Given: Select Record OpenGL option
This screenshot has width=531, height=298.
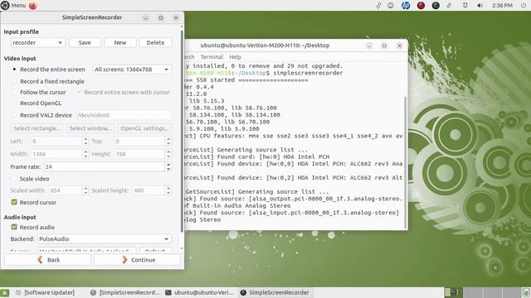Looking at the screenshot, I should [x=37, y=103].
